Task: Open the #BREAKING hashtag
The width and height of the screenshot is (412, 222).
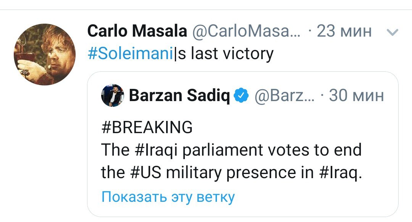Action: click(x=147, y=128)
